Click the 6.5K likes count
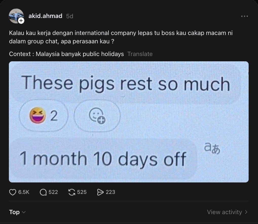 point(24,192)
